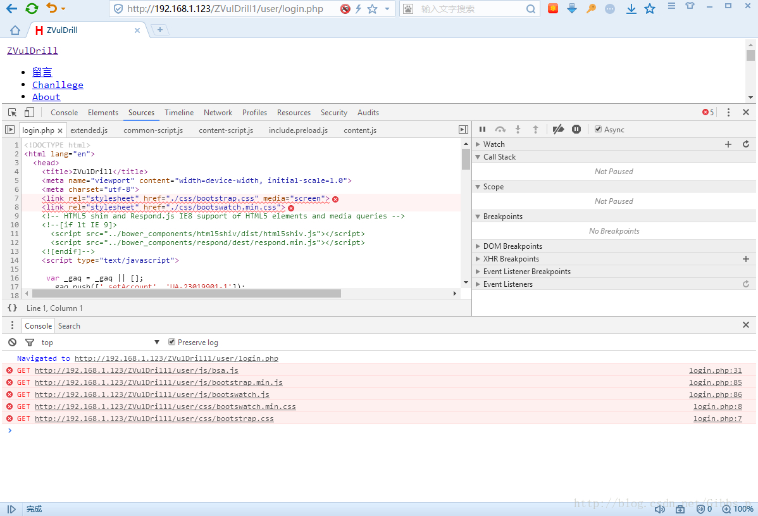Click the orange undo-close-tab arrow
758x516 pixels.
pos(52,8)
